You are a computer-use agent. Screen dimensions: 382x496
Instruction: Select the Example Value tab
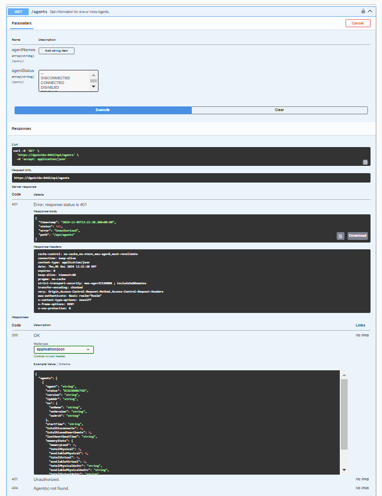click(x=45, y=364)
